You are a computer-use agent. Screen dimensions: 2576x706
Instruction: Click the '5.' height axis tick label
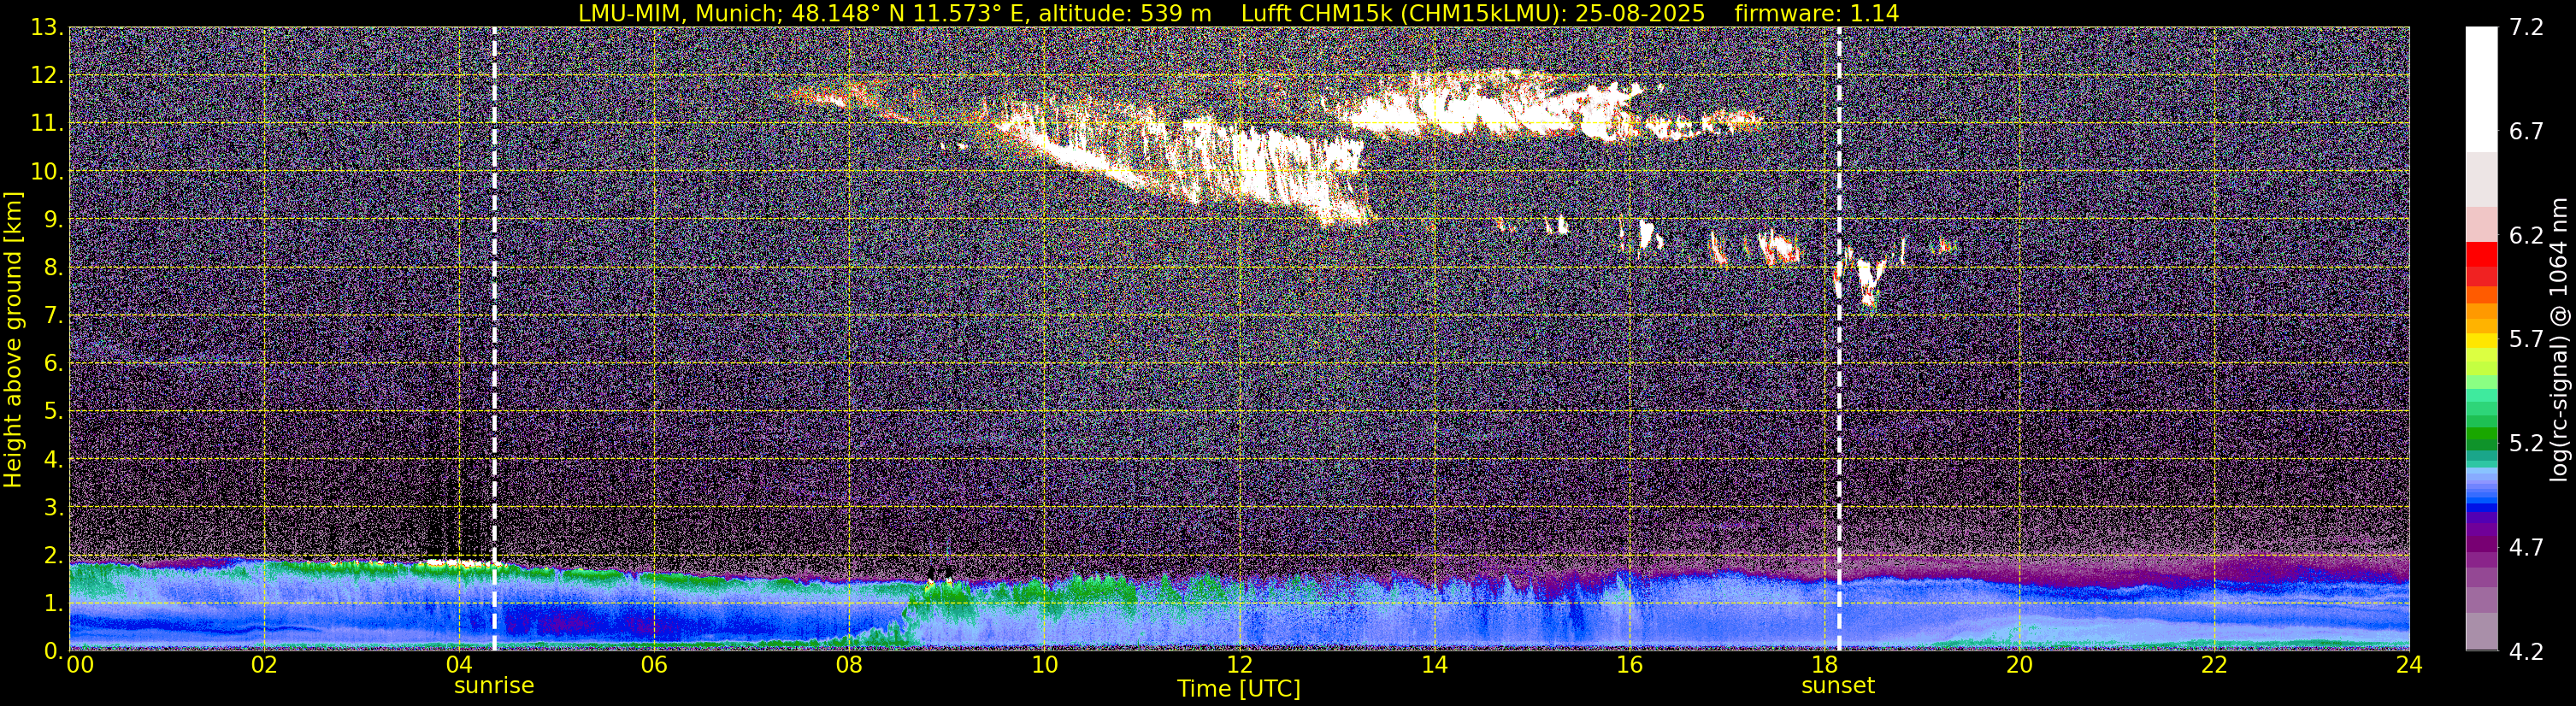(53, 412)
